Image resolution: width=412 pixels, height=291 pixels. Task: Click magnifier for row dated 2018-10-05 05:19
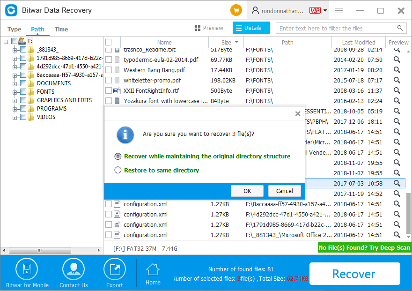point(397,111)
